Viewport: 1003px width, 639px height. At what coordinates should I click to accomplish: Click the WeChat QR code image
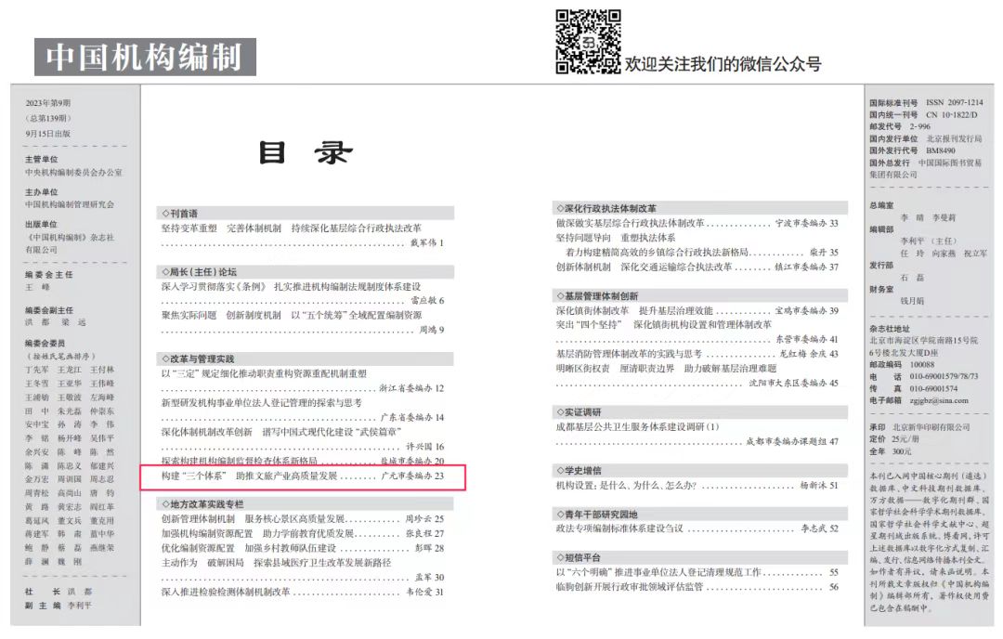point(588,42)
